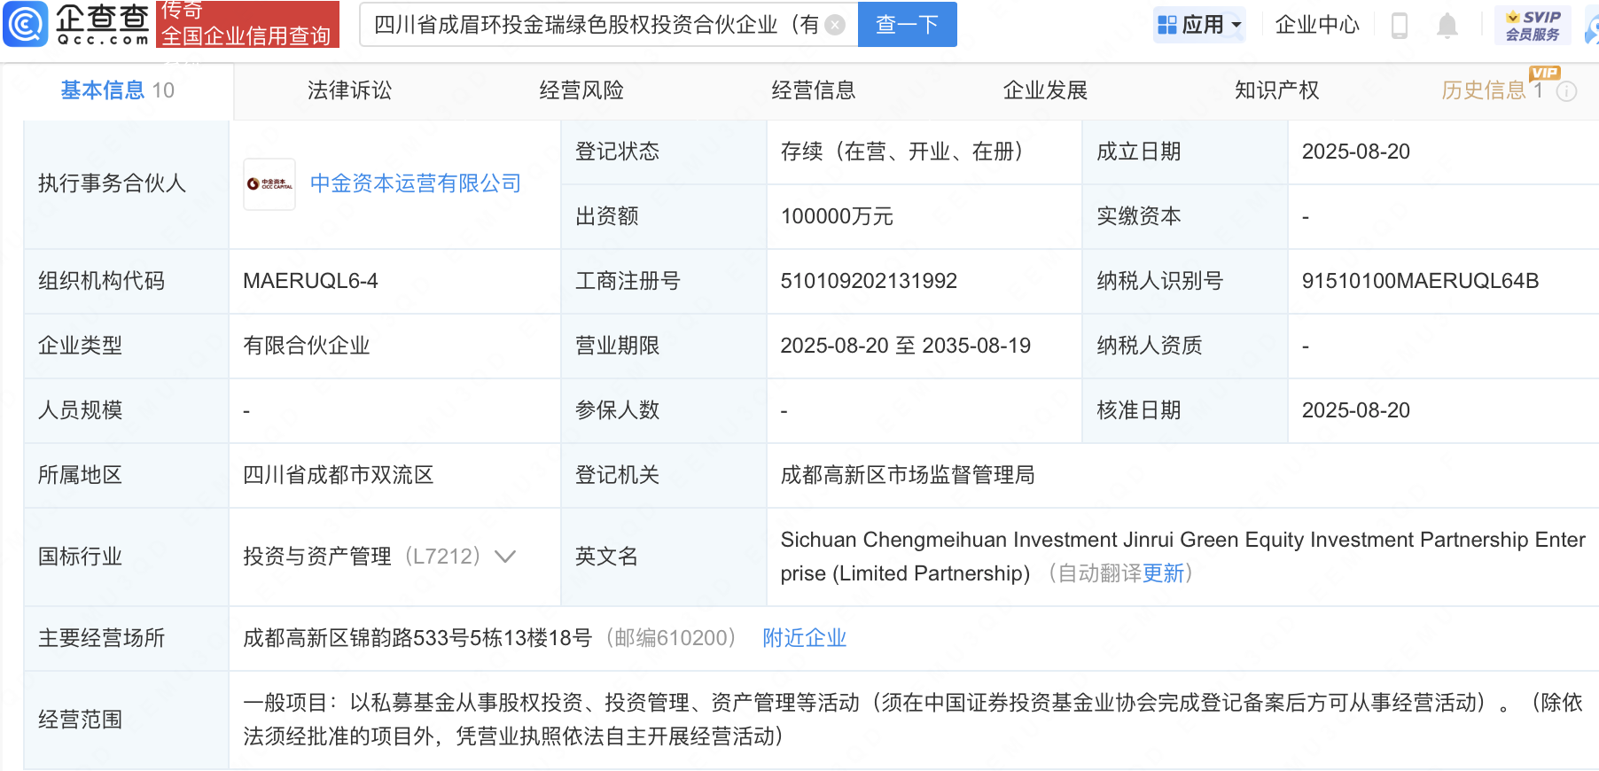
Task: Click 更新 link after 自动翻译
Action: pos(1164,573)
